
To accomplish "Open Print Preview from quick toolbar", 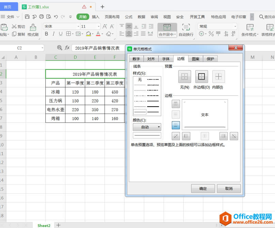I will (49, 17).
